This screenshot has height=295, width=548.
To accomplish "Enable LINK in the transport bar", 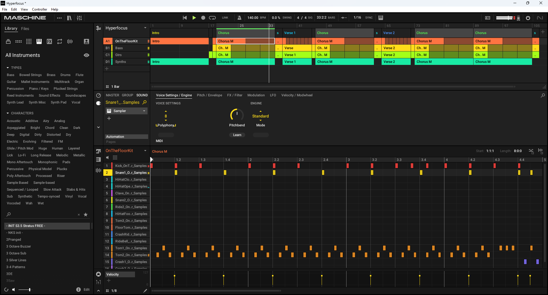I will pos(225,17).
